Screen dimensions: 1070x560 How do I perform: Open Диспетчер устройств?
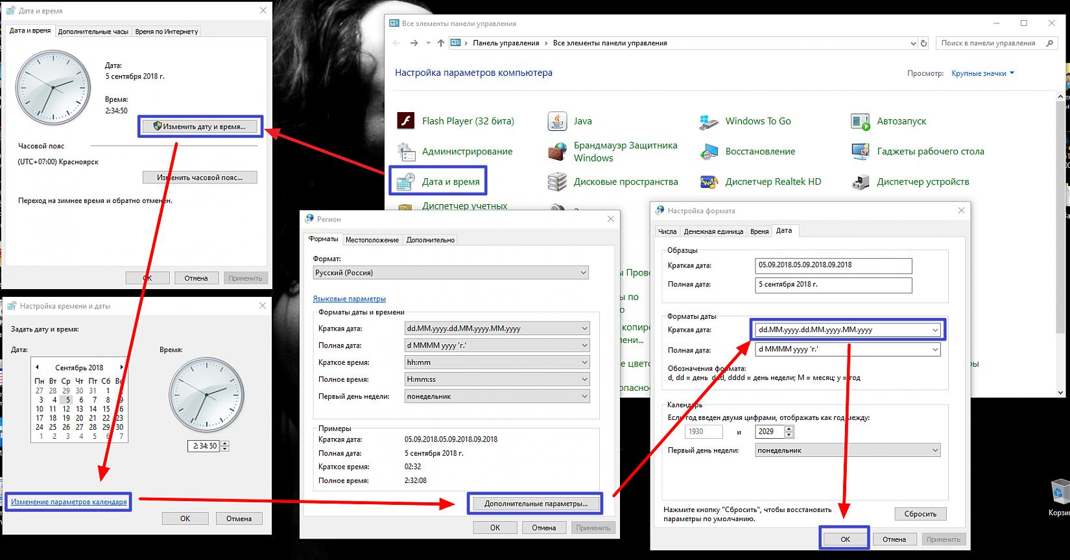coord(911,182)
